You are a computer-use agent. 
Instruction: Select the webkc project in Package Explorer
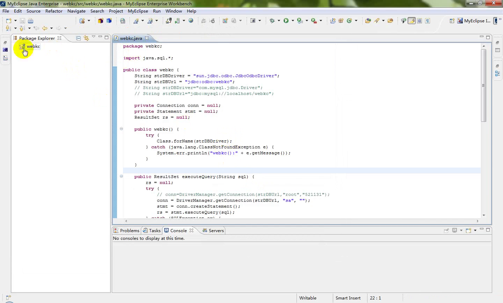tap(33, 46)
